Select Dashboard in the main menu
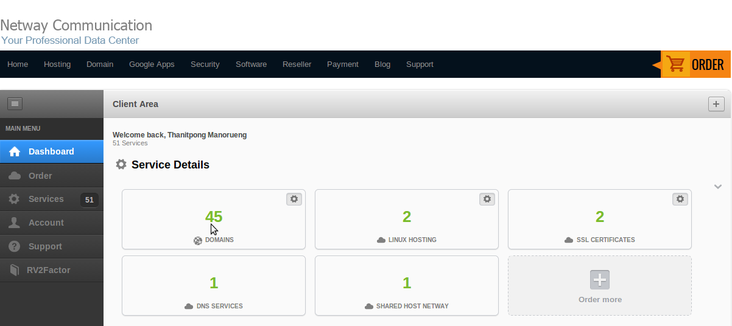Viewport: 732px width, 326px height. 51,151
